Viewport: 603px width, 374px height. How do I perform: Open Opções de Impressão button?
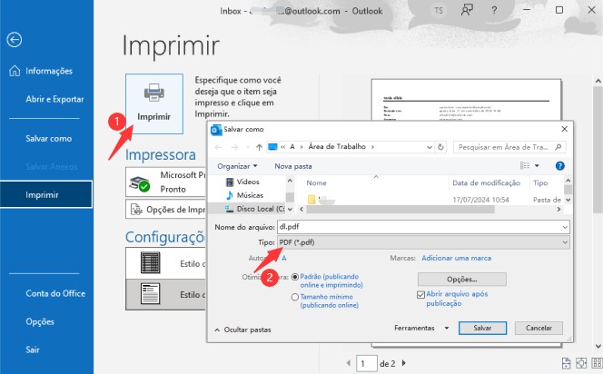[166, 210]
